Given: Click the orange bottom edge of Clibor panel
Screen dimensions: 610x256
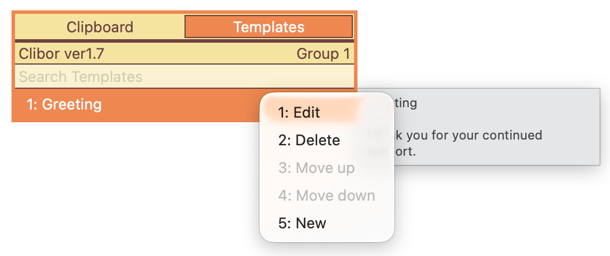Looking at the screenshot, I should (x=136, y=121).
